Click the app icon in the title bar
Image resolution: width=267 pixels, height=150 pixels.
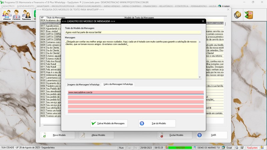click(2, 2)
